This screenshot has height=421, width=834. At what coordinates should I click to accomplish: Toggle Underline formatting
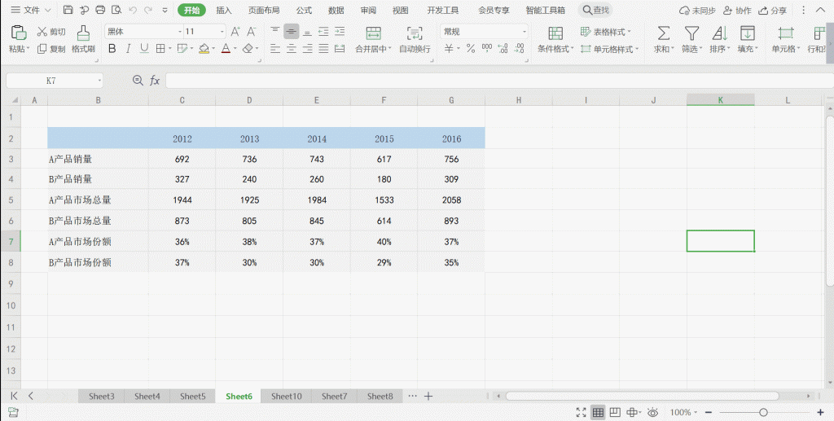point(144,49)
